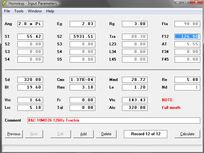Click the Comment field B&C 10MD26 126Hz Tractrix
Screen dimensions: 204x153
[x=114, y=120]
